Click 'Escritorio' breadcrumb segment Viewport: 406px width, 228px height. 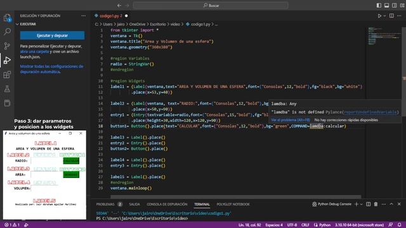(158, 24)
